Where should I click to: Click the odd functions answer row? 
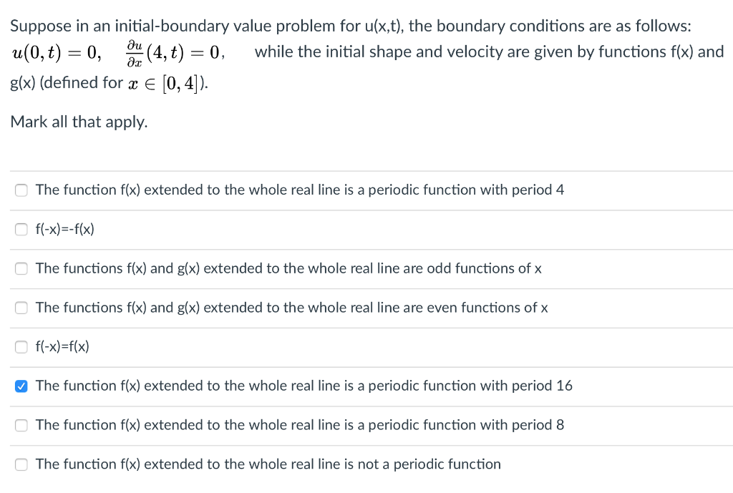(288, 268)
